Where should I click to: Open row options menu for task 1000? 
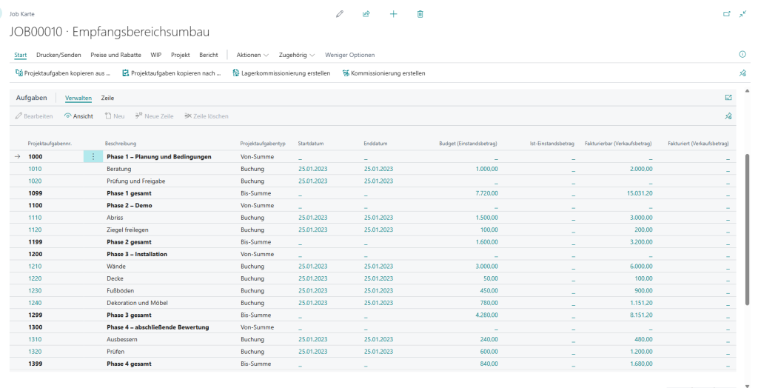coord(93,157)
